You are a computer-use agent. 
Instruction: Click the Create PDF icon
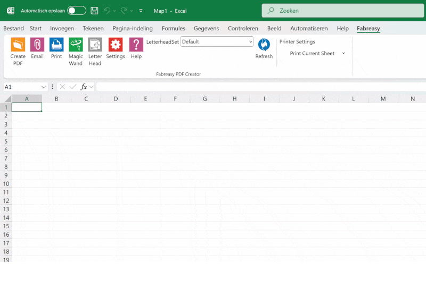click(18, 45)
